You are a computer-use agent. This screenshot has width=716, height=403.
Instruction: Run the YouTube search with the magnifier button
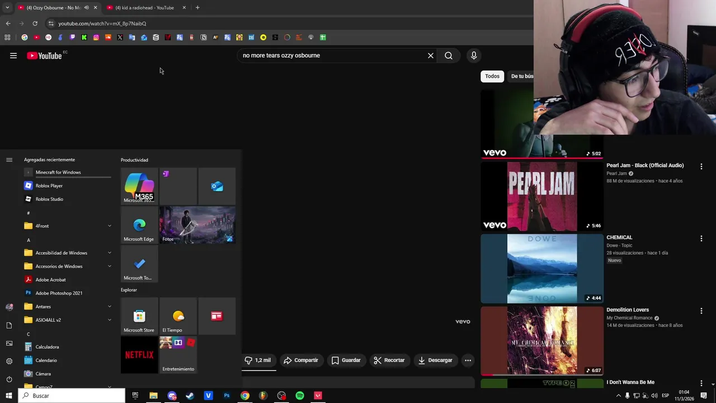[449, 55]
